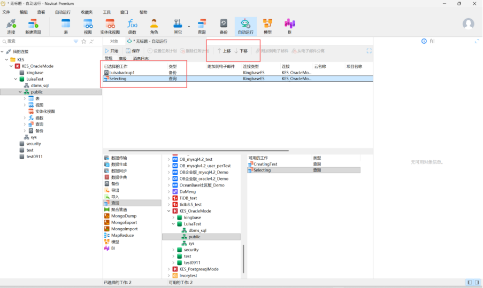Open the 收藏夹 (Favorites) menu

(86, 12)
